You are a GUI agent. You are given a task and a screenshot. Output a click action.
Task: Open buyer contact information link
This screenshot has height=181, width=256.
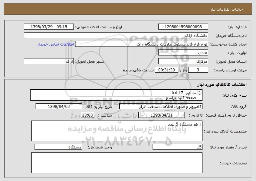pos(56,44)
